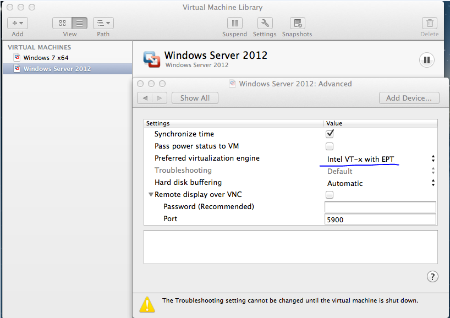Click the Synchronize time label

(184, 134)
